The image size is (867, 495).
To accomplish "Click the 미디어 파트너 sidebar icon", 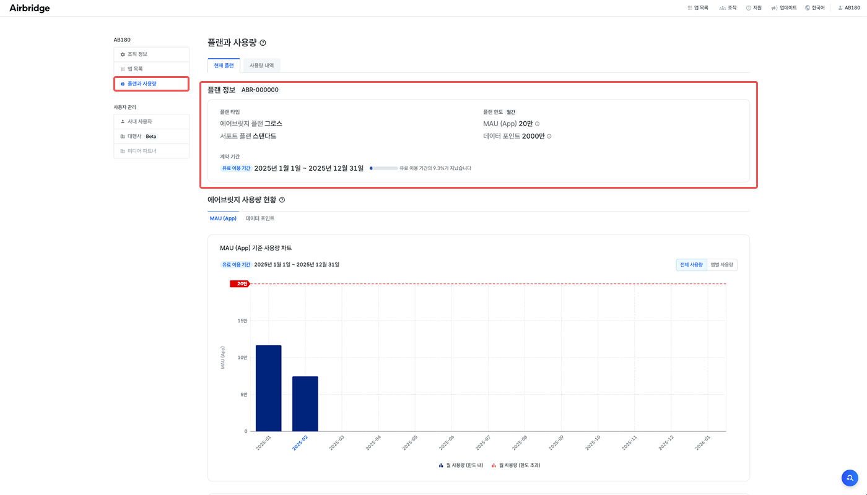I will [x=123, y=151].
